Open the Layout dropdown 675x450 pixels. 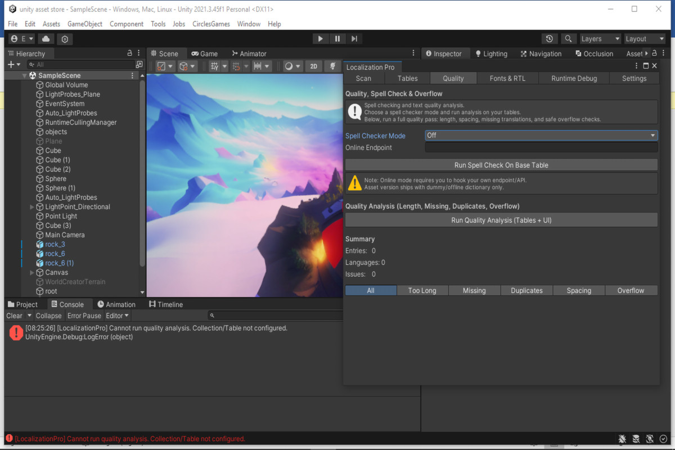[645, 38]
